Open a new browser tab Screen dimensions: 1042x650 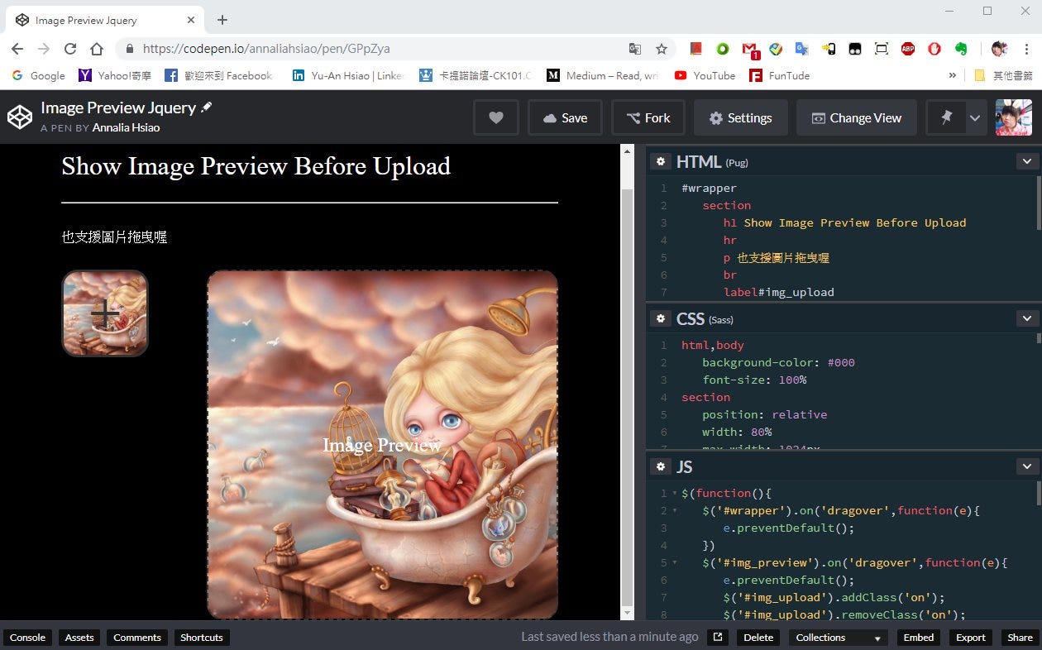(222, 20)
